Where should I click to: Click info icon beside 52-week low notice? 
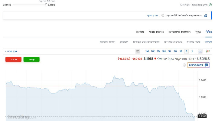[x=163, y=15]
